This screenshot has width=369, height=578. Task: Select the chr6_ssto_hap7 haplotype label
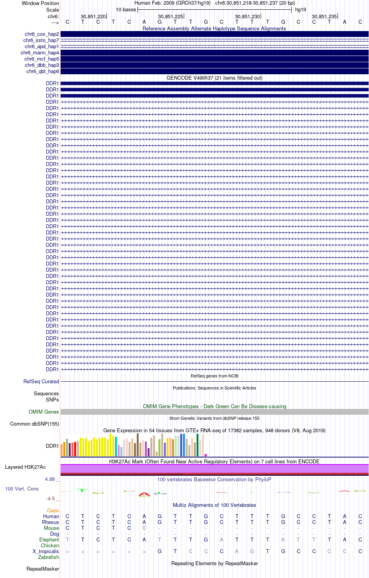[x=41, y=40]
